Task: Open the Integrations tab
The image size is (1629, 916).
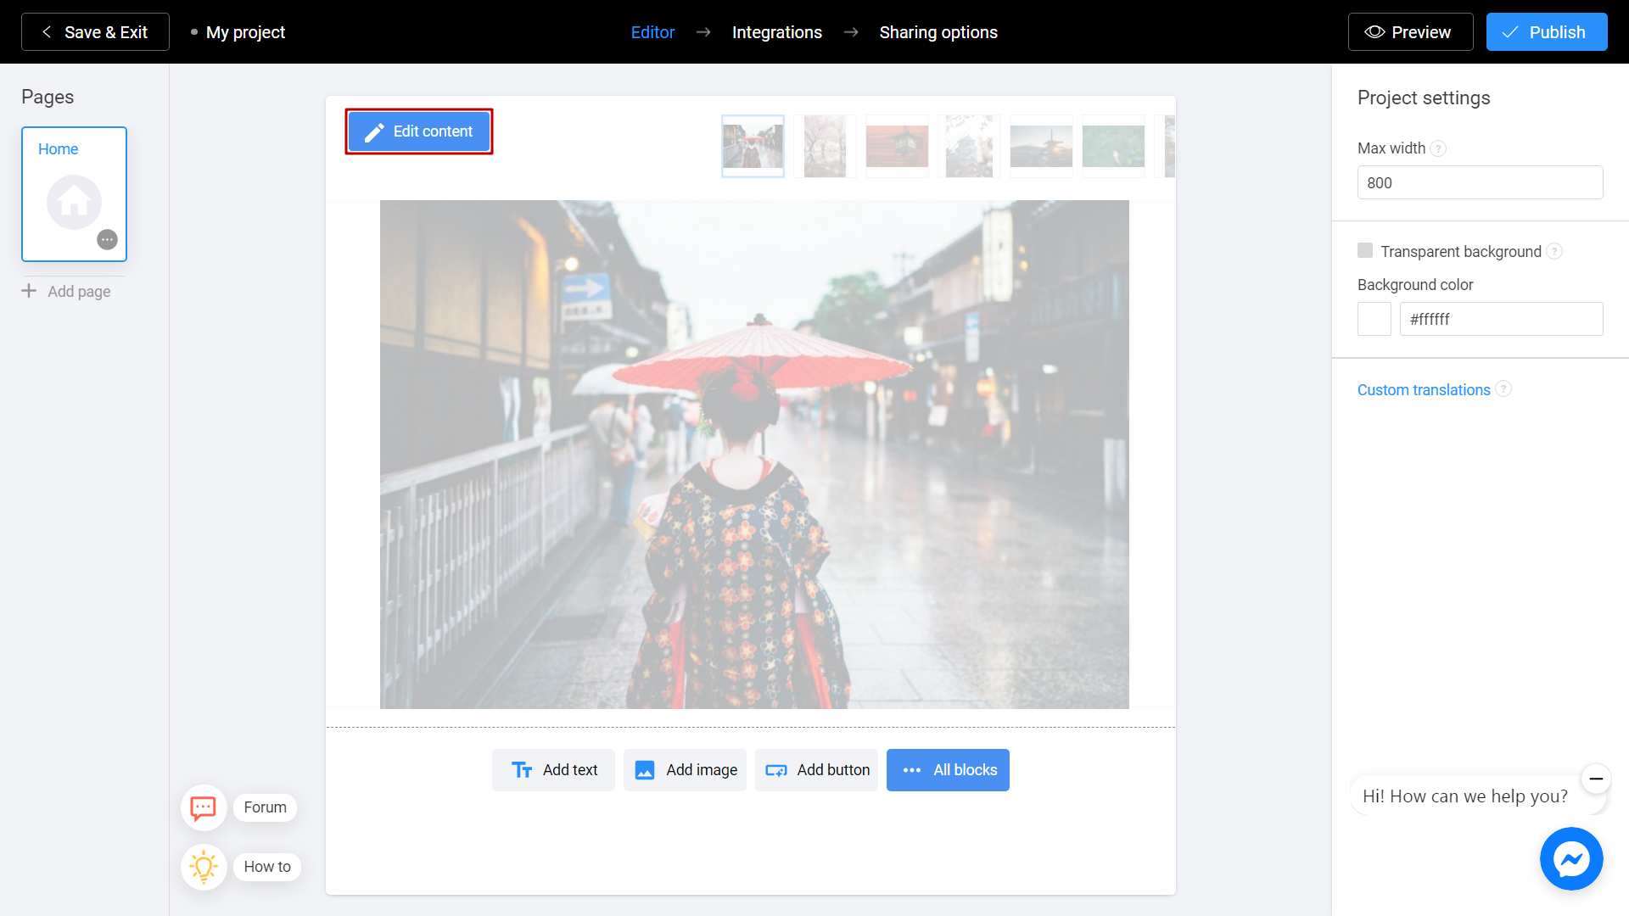Action: (776, 31)
